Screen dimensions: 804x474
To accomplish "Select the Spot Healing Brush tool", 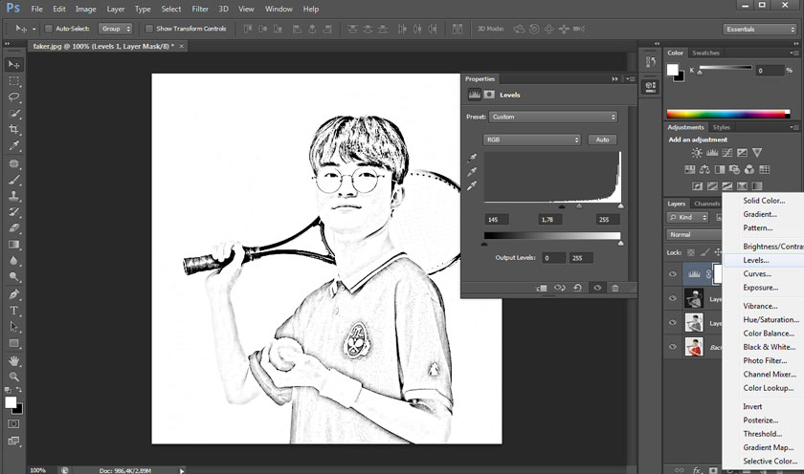I will [x=13, y=163].
